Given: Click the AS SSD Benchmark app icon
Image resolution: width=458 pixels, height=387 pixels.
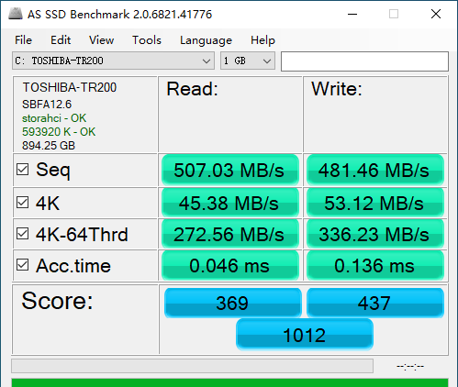Looking at the screenshot, I should (16, 14).
